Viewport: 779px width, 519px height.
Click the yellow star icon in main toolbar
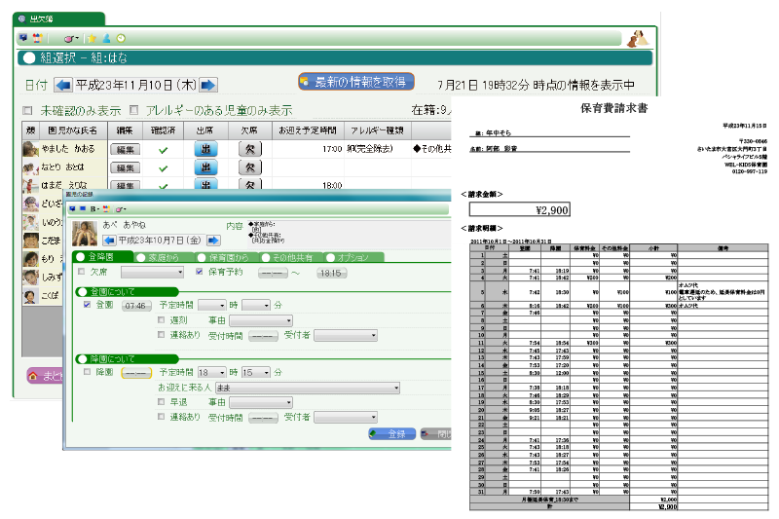point(92,38)
